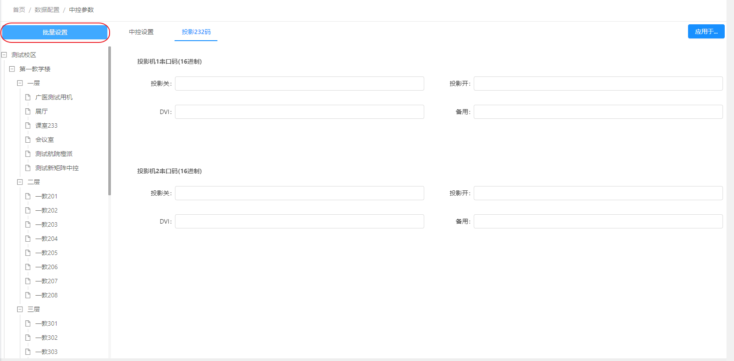734x361 pixels.
Task: Open the 数据配置 breadcrumb link
Action: (x=47, y=10)
